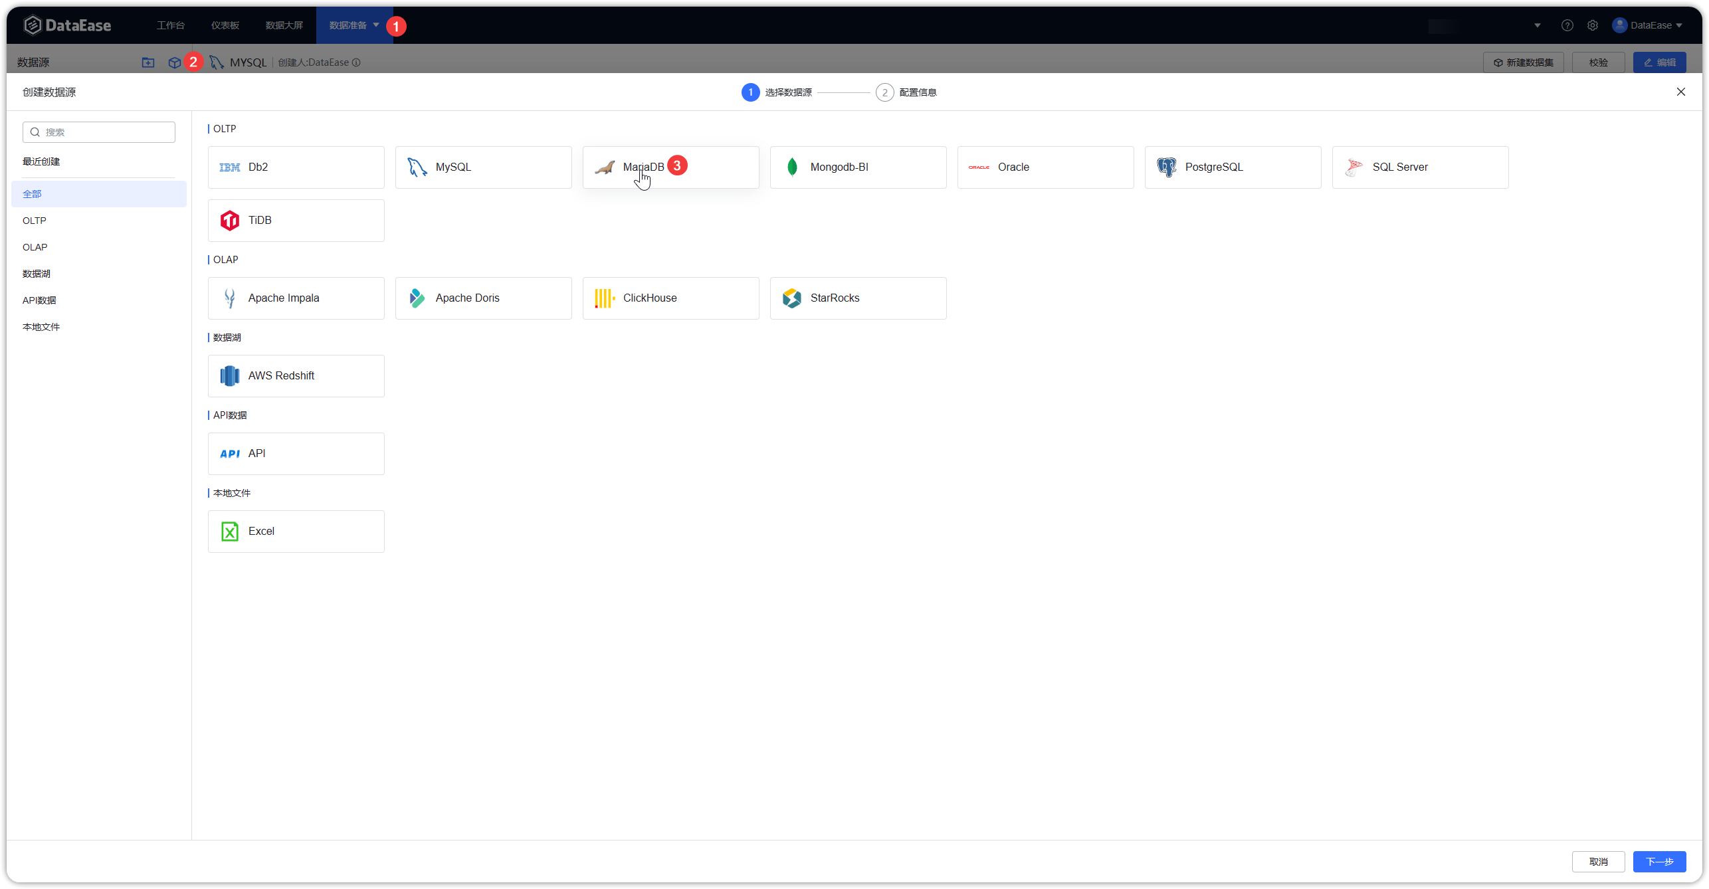Click the API data source icon
The height and width of the screenshot is (889, 1709).
(x=229, y=453)
